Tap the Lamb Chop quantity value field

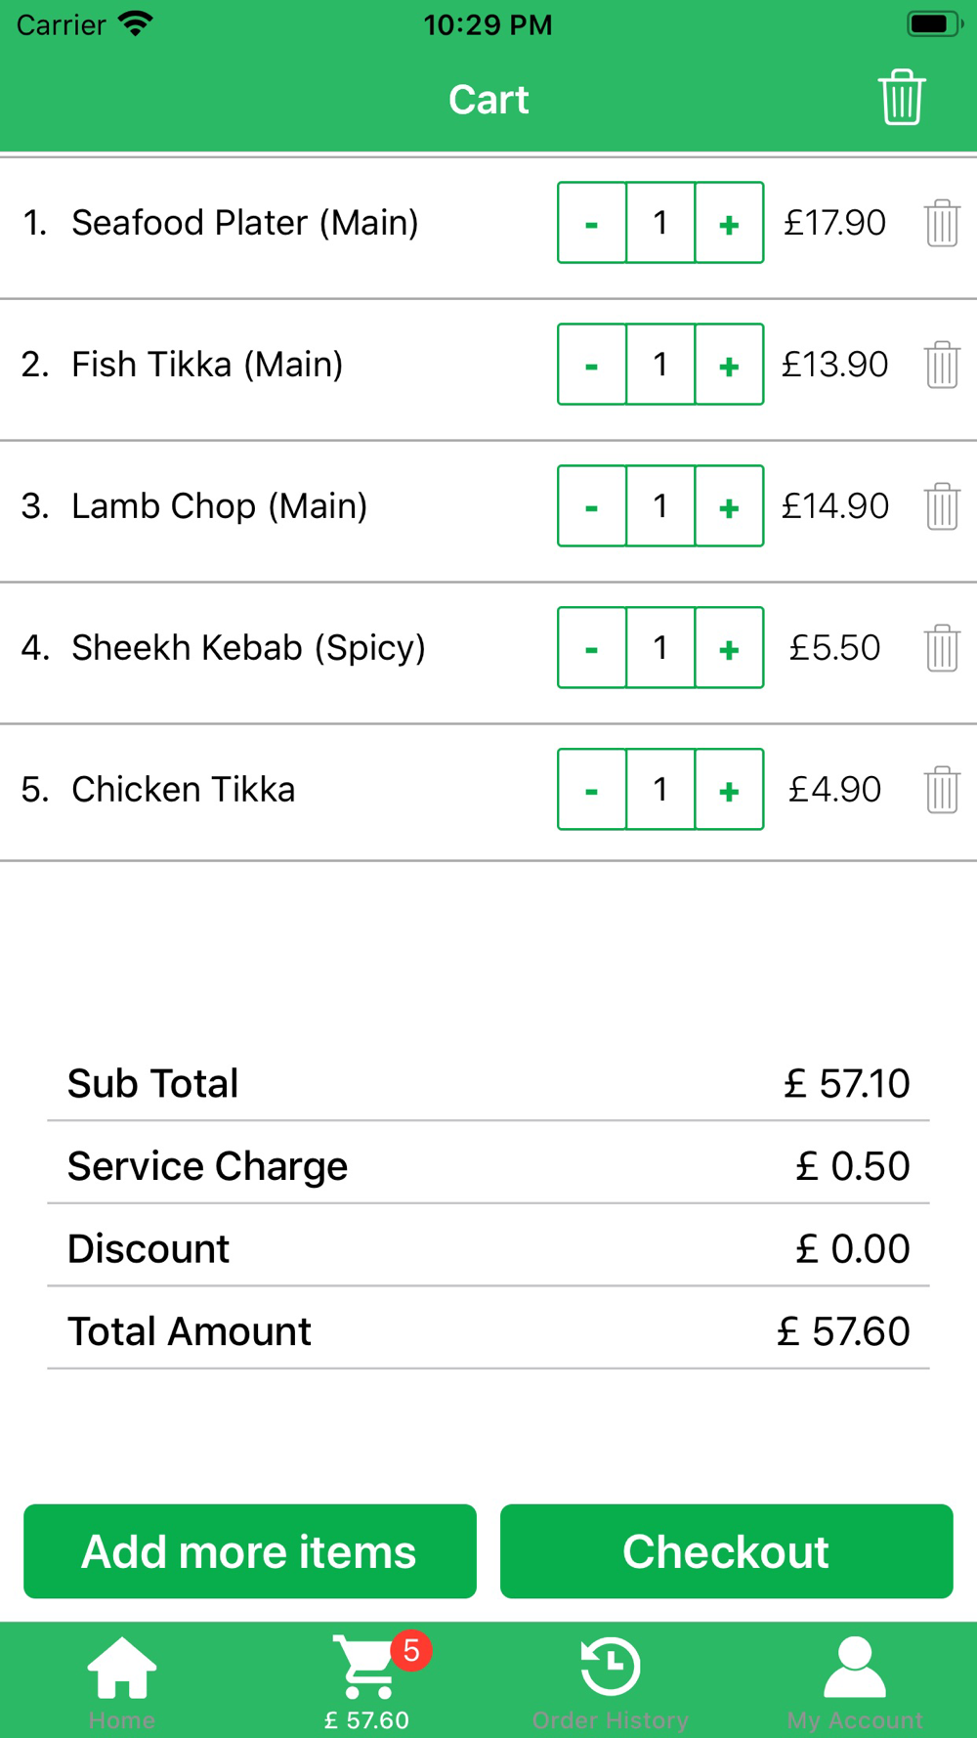(x=660, y=506)
